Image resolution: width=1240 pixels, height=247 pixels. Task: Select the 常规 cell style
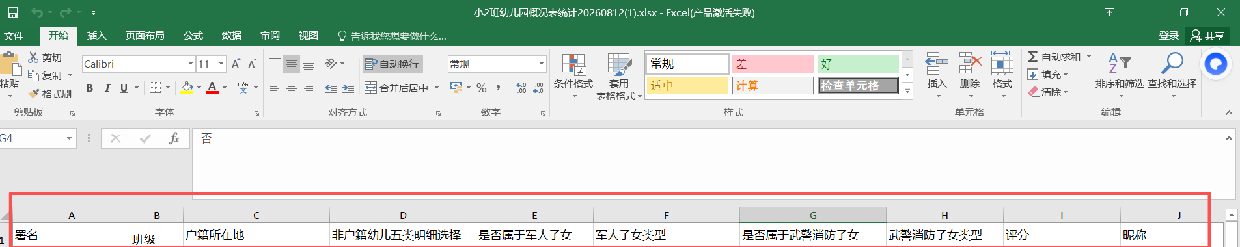pos(687,64)
